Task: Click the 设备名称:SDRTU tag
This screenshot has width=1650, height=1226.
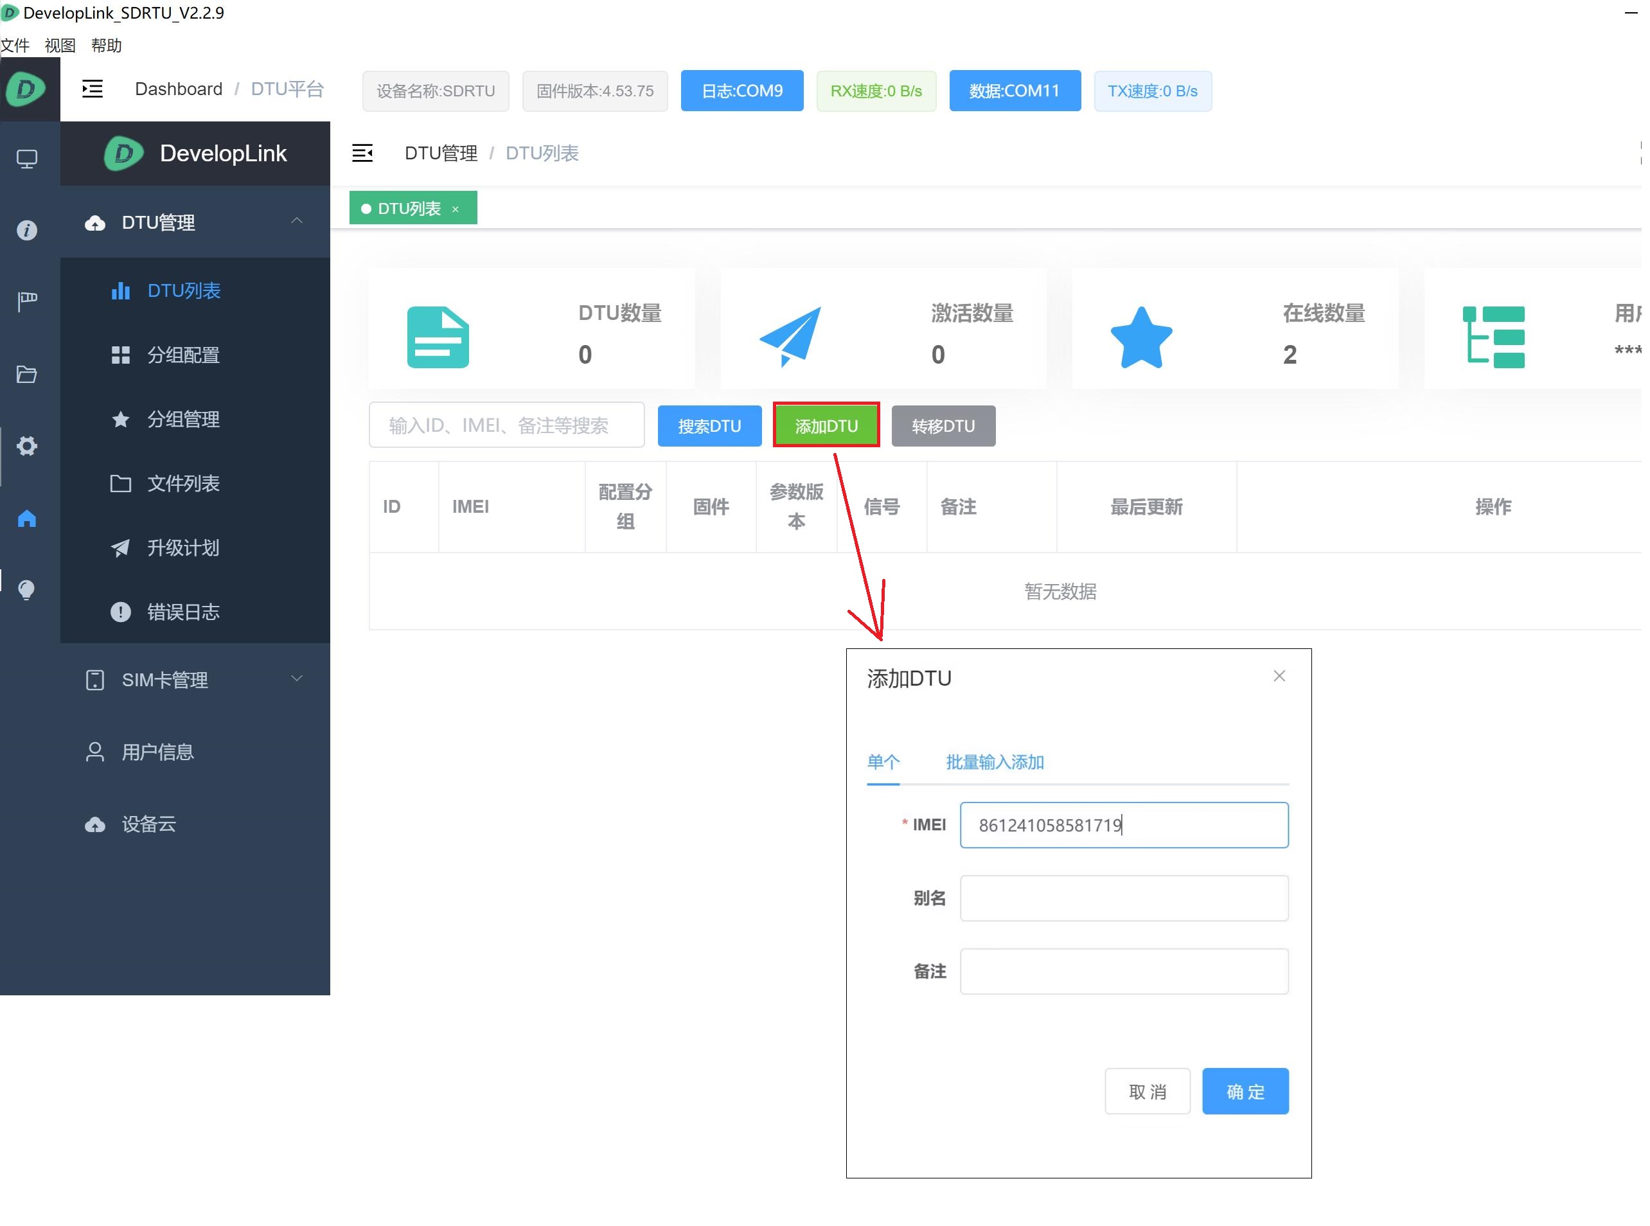Action: 436,91
